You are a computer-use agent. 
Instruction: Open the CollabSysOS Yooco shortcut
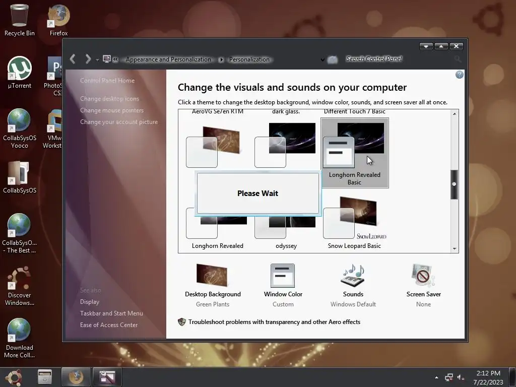click(x=20, y=128)
